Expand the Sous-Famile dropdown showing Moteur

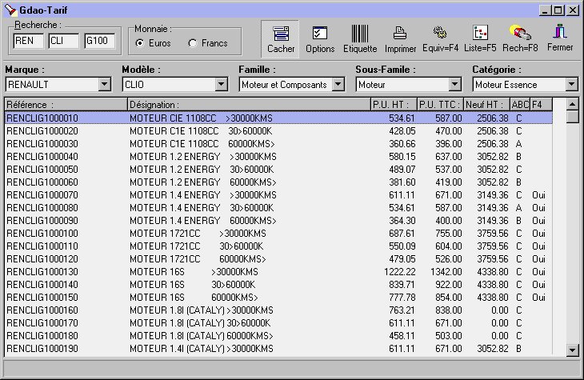coord(454,84)
